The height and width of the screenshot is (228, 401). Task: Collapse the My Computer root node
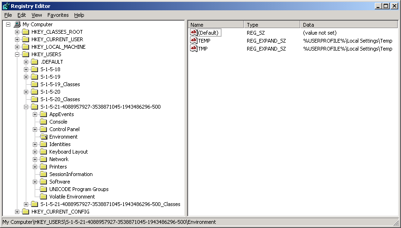point(8,24)
